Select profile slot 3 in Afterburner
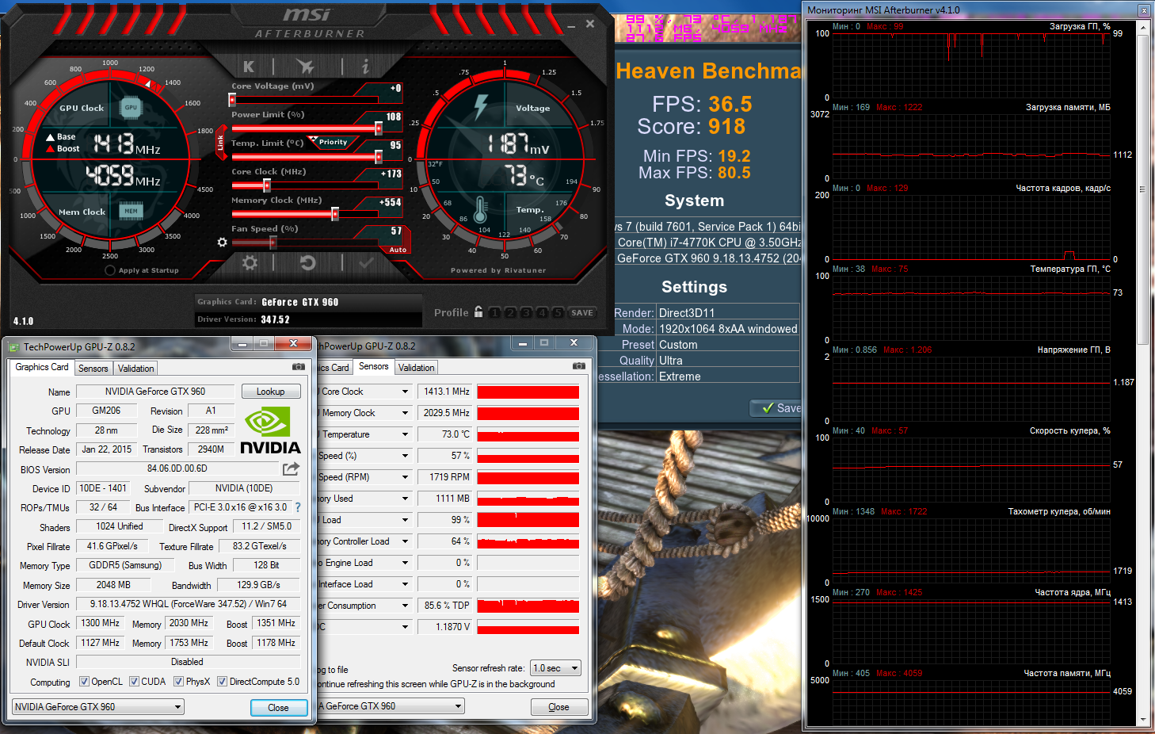The width and height of the screenshot is (1155, 734). pyautogui.click(x=526, y=313)
